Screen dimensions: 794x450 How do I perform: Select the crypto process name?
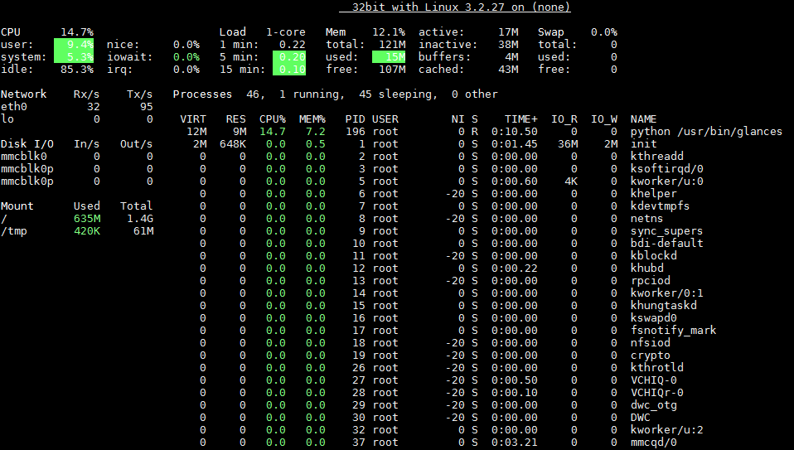pyautogui.click(x=650, y=356)
